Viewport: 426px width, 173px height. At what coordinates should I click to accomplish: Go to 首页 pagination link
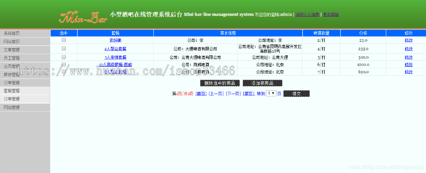[x=201, y=94]
